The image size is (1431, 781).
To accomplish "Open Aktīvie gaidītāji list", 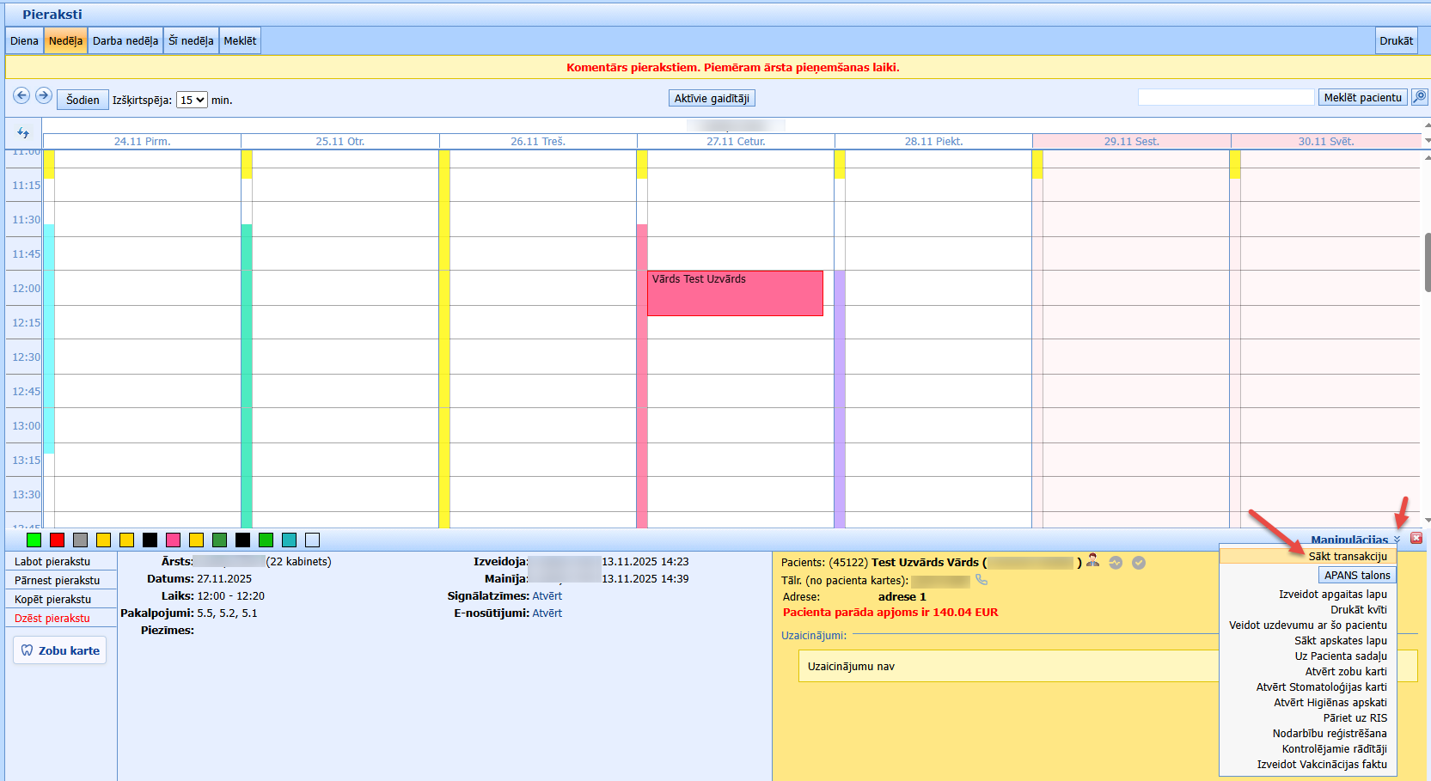I will pyautogui.click(x=712, y=98).
